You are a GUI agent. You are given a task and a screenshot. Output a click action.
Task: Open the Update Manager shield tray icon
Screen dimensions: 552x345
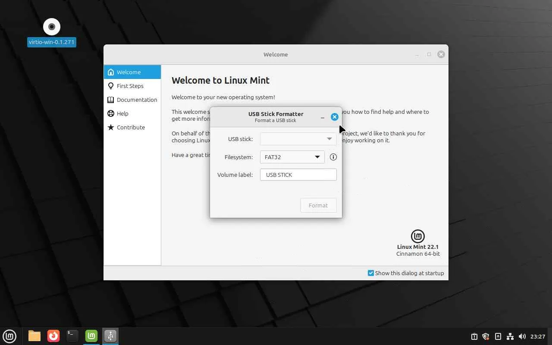click(x=486, y=336)
